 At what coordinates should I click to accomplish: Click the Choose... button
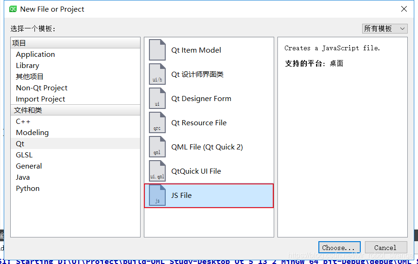coord(339,247)
